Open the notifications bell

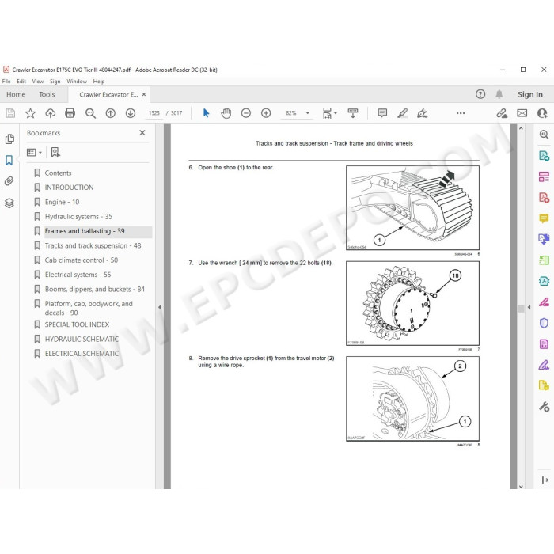point(499,94)
